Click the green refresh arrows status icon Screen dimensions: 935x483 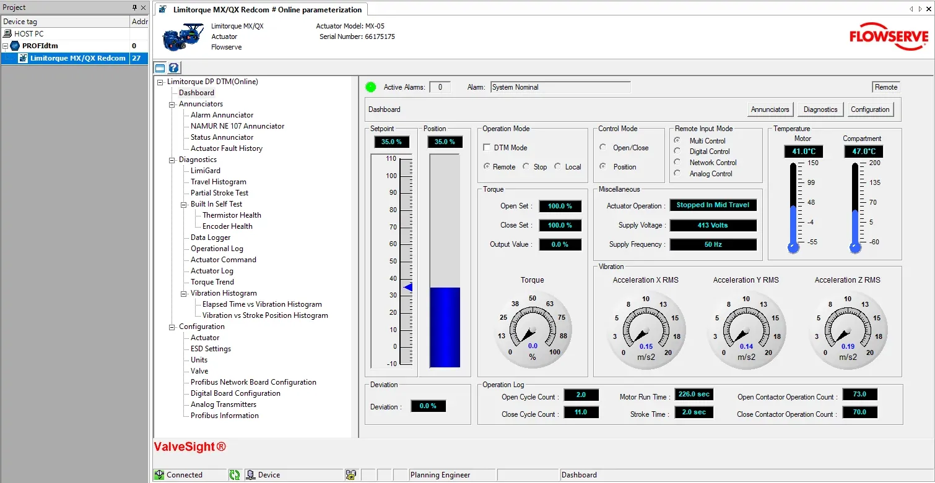tap(235, 475)
